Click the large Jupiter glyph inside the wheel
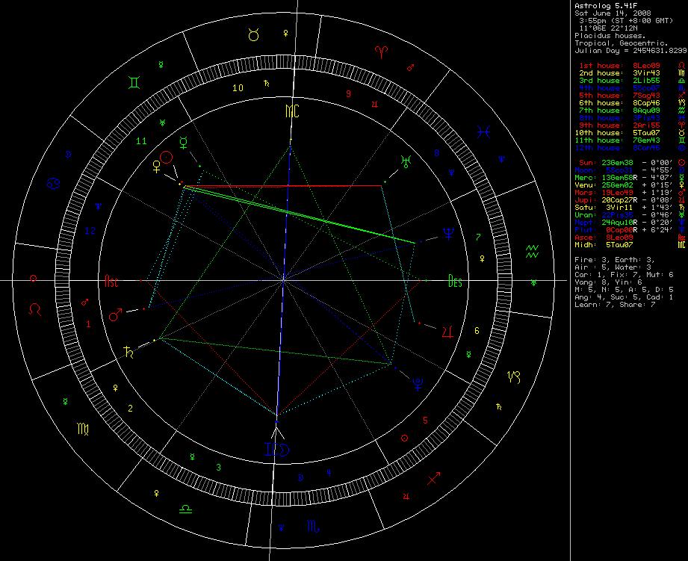 (447, 329)
